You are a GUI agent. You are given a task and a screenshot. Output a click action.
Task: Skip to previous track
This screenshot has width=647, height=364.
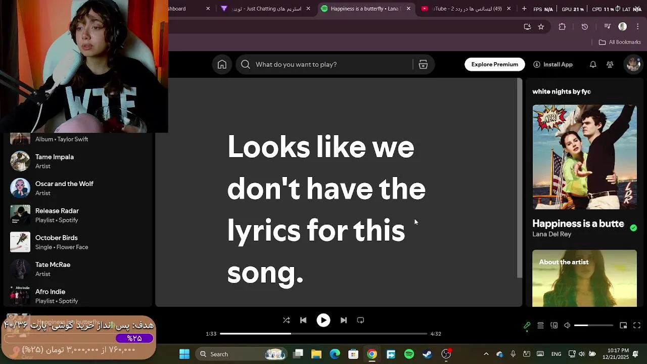(303, 320)
